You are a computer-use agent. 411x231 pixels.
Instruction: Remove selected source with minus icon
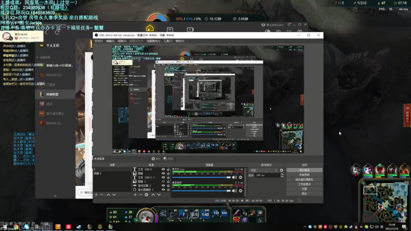141,195
